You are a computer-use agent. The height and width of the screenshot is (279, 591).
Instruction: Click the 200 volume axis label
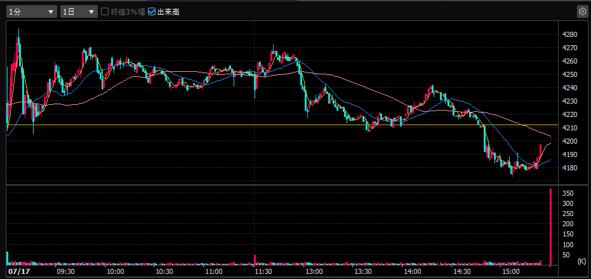point(568,224)
